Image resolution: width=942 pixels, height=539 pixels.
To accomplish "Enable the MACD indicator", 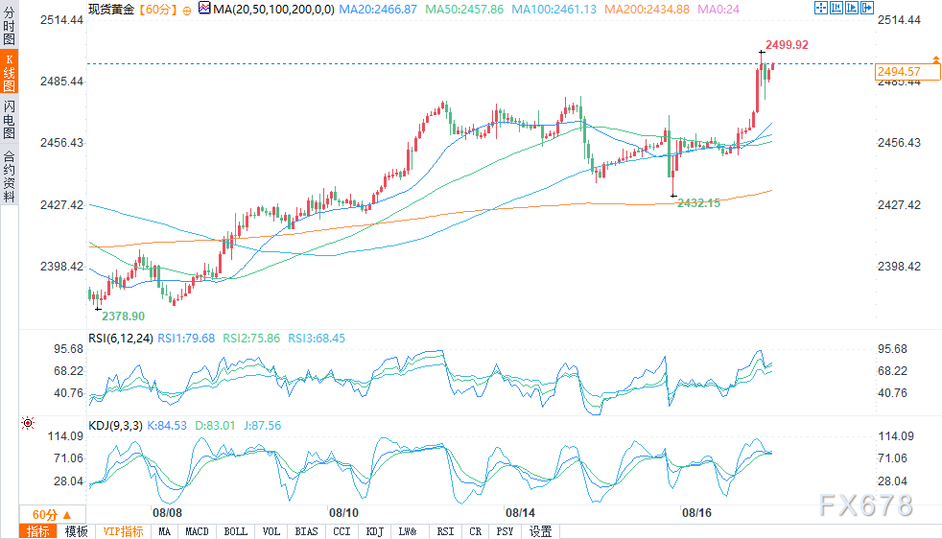I will point(197,531).
